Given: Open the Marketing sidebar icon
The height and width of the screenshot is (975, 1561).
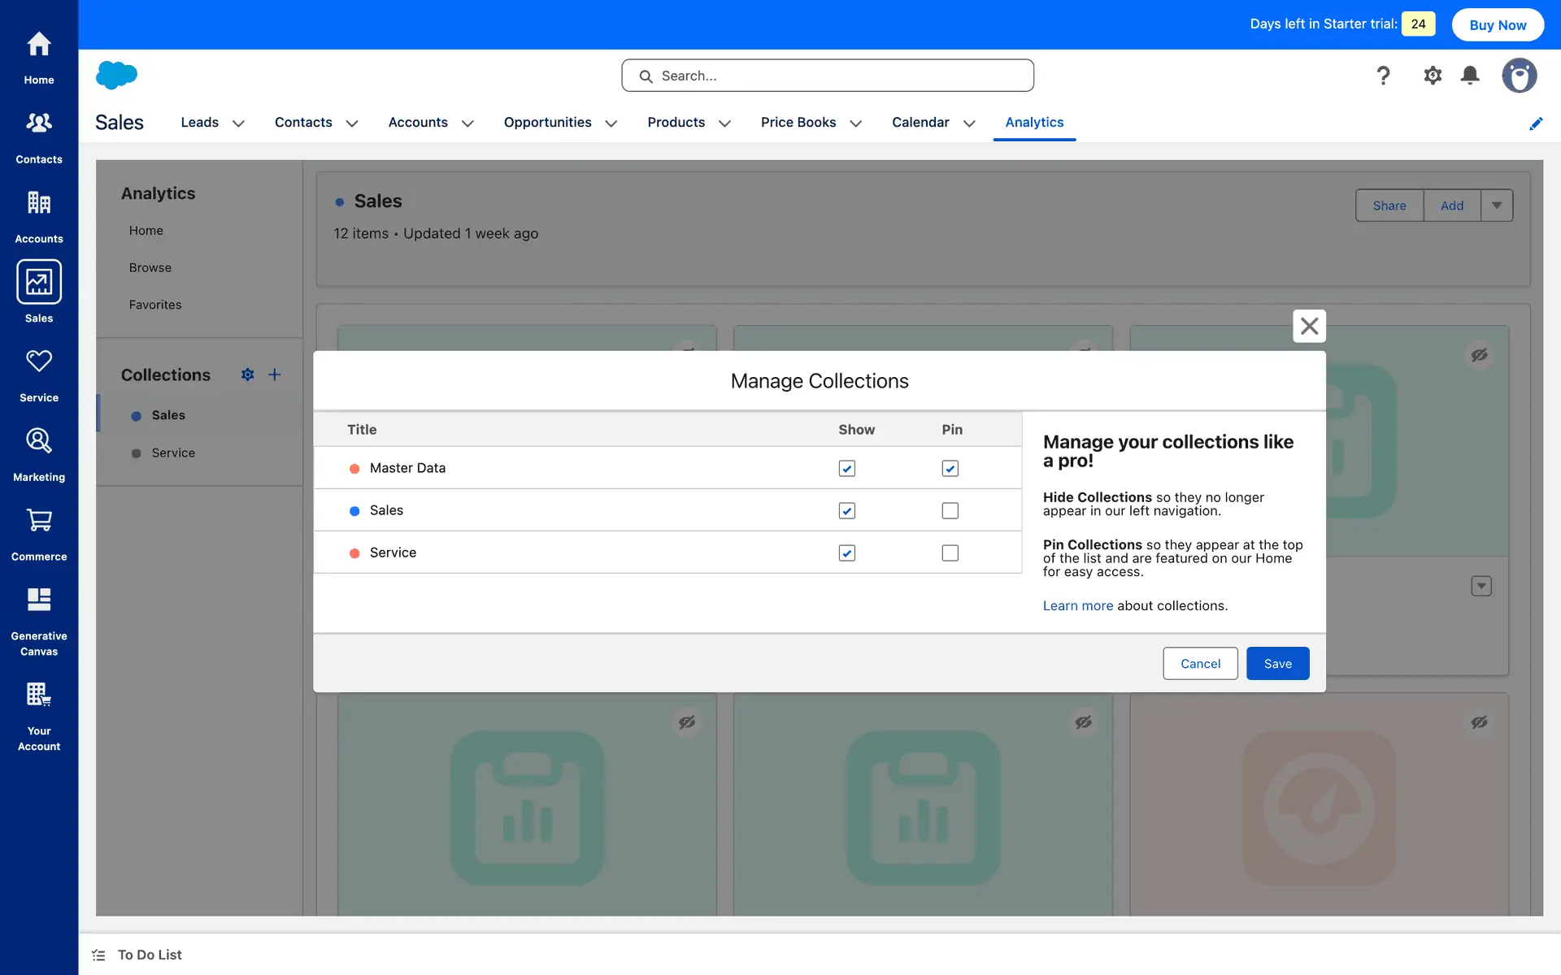Looking at the screenshot, I should click(x=38, y=440).
